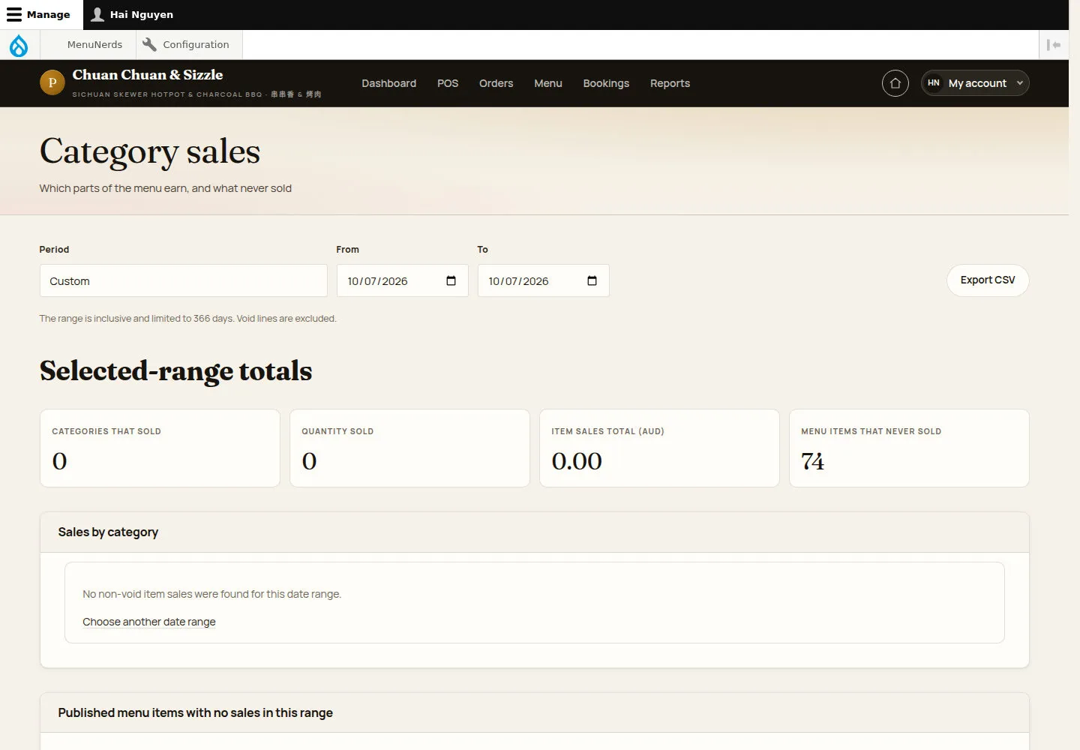The height and width of the screenshot is (750, 1080).
Task: Click the Item Sales Total 0.00 value
Action: coord(577,461)
